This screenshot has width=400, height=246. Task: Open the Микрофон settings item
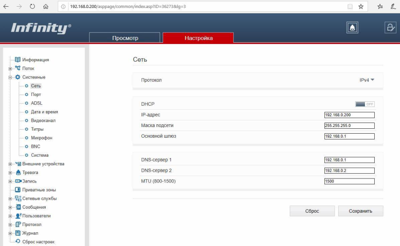[42, 138]
